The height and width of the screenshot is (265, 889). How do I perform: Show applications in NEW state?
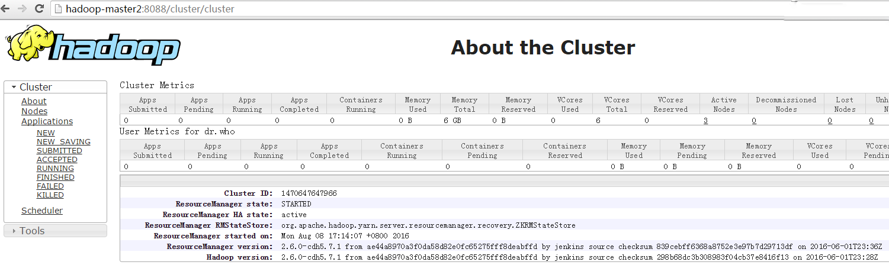[x=46, y=133]
